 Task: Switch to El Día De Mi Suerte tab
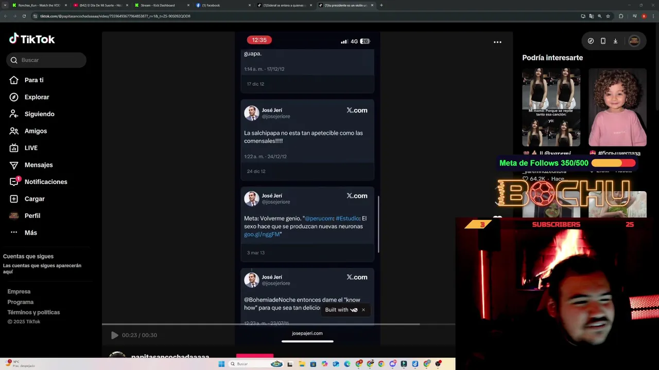[x=100, y=5]
